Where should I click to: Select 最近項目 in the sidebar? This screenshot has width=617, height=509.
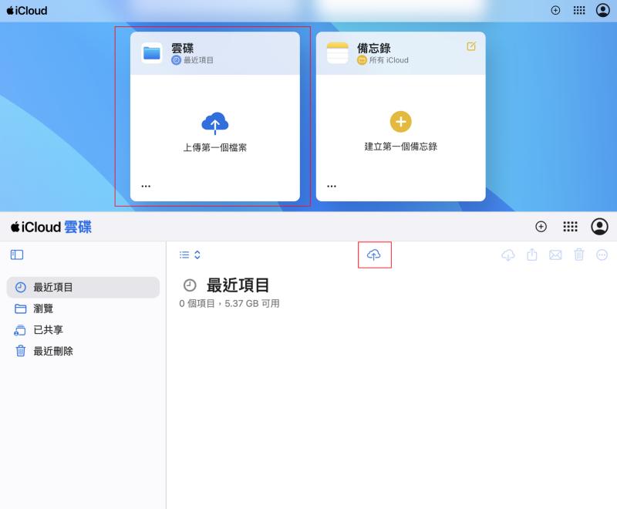[x=83, y=287]
